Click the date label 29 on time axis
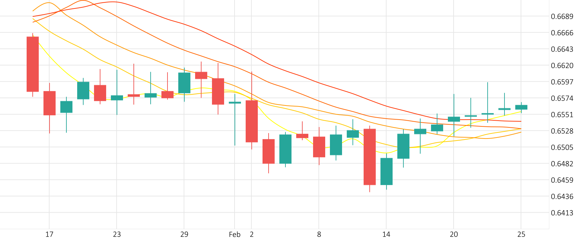The width and height of the screenshot is (583, 246). [x=184, y=234]
